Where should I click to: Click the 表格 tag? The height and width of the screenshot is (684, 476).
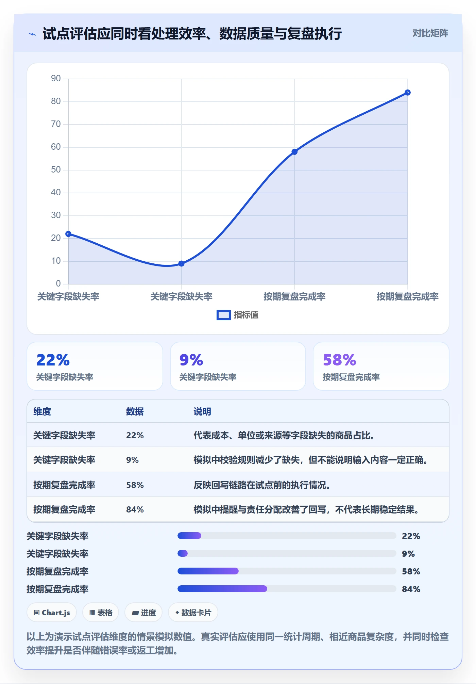point(101,613)
